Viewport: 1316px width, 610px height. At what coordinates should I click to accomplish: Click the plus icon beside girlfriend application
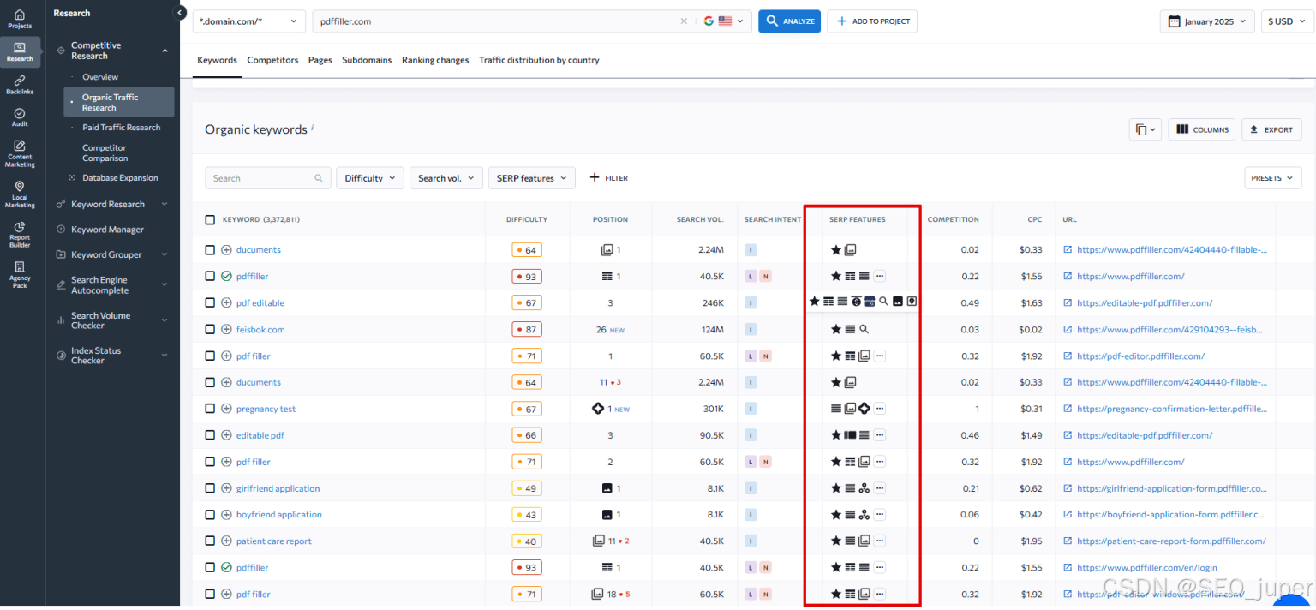point(226,488)
